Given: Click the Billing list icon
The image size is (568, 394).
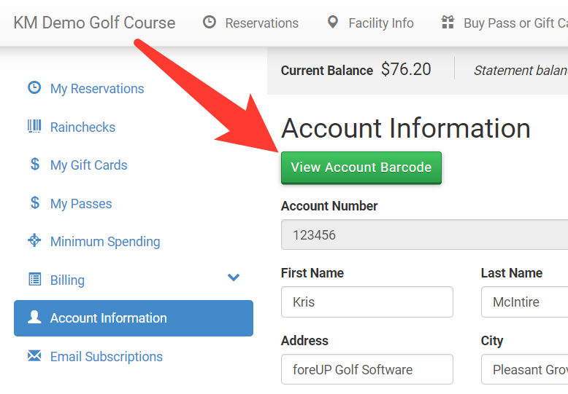Looking at the screenshot, I should 34,280.
